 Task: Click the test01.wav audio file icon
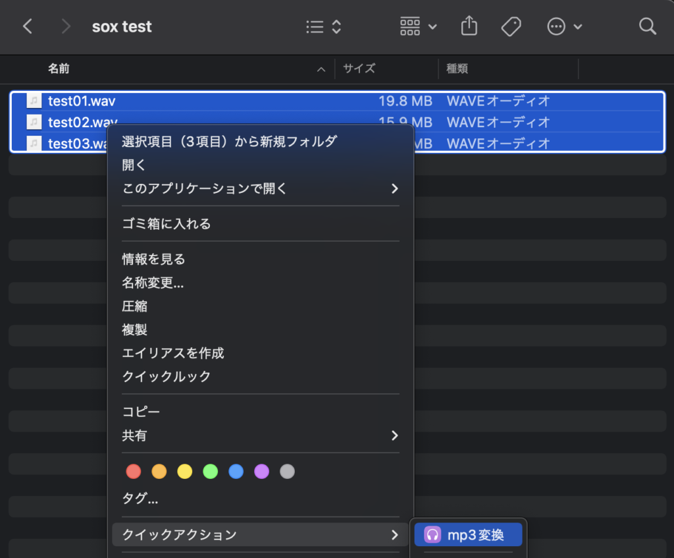click(34, 101)
